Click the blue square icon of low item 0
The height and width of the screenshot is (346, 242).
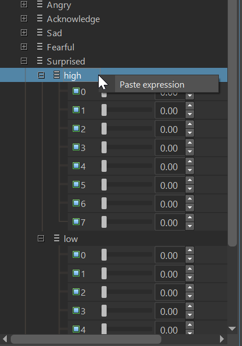pos(76,254)
